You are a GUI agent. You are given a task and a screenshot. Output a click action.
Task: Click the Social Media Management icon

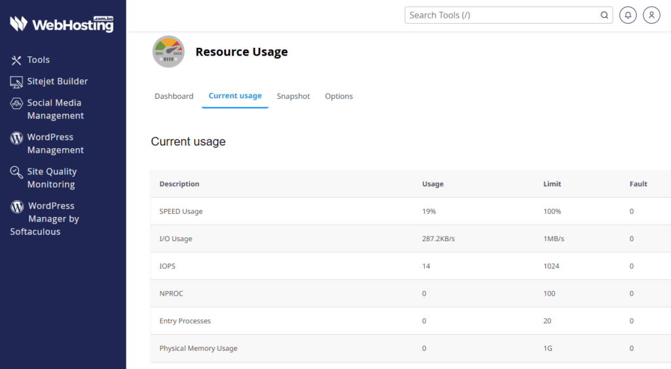tap(16, 103)
